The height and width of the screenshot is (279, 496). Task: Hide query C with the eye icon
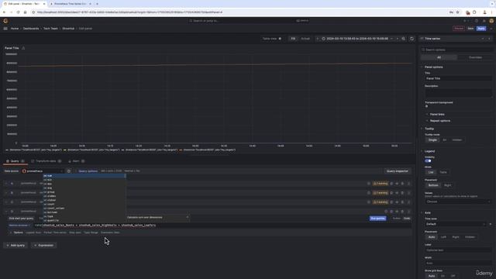[397, 201]
